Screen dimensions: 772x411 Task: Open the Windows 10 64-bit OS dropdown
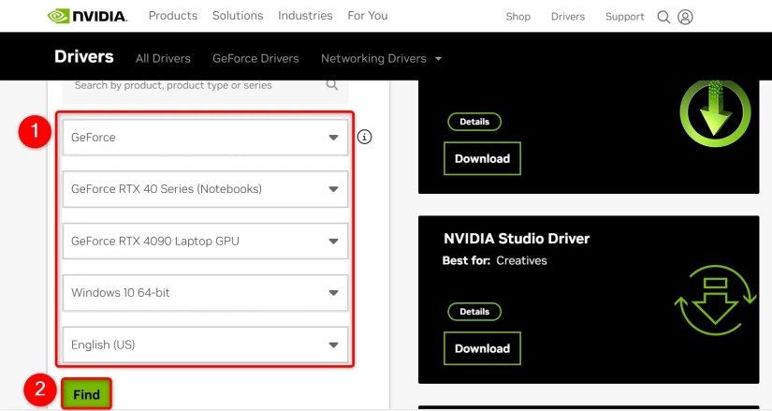(205, 293)
